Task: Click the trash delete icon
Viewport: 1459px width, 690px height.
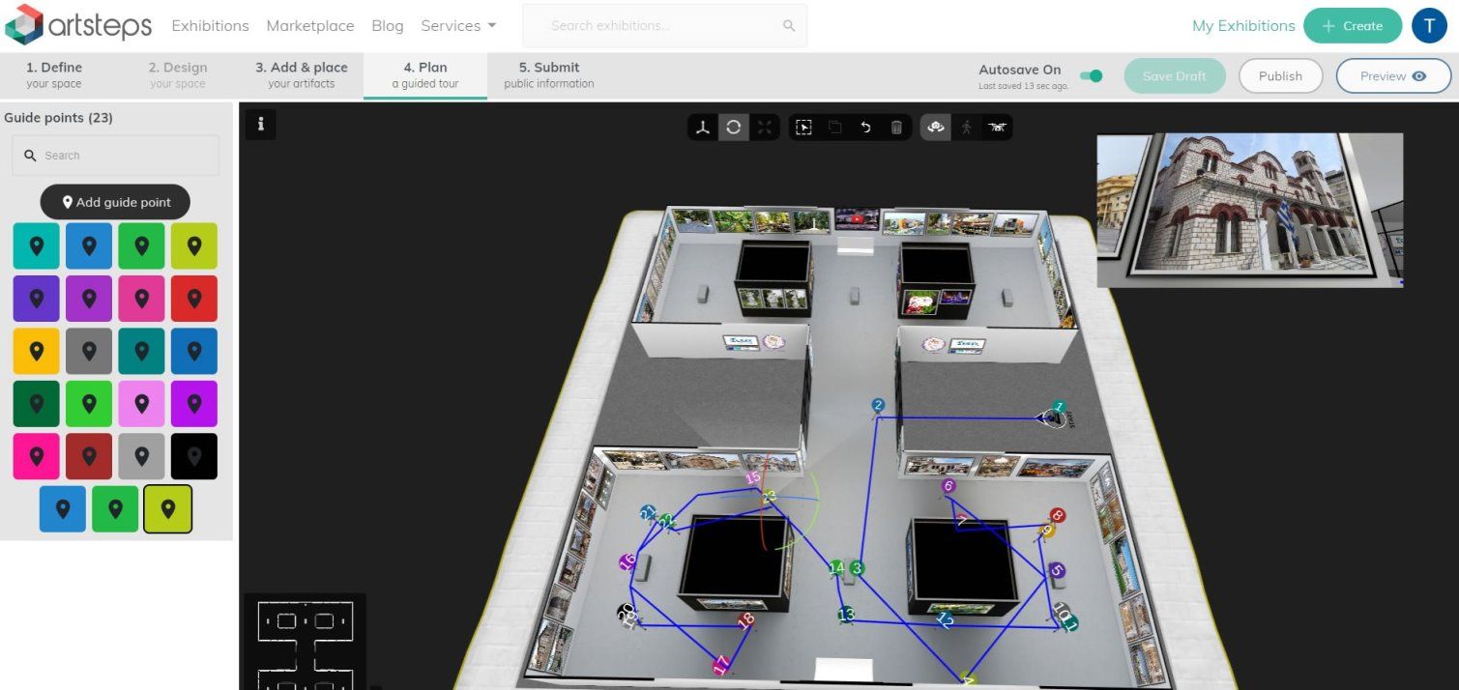Action: [x=896, y=128]
